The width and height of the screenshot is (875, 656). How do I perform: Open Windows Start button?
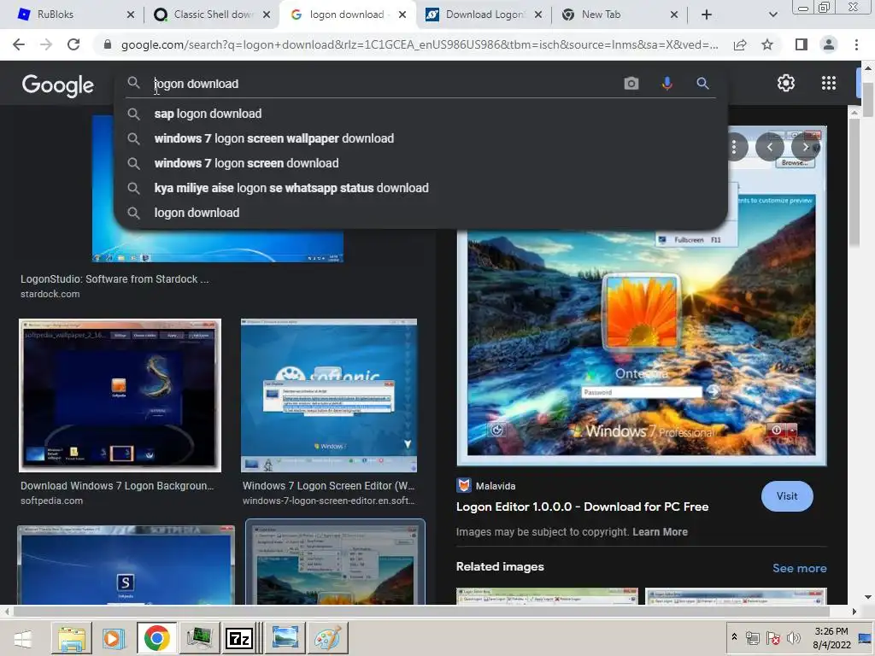click(x=22, y=639)
